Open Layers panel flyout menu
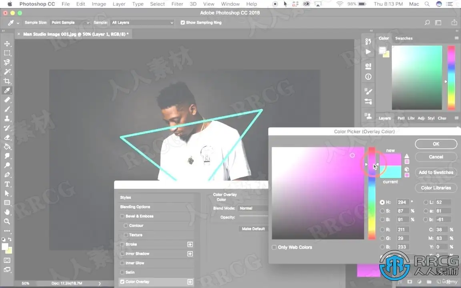This screenshot has height=288, width=461. (x=456, y=118)
